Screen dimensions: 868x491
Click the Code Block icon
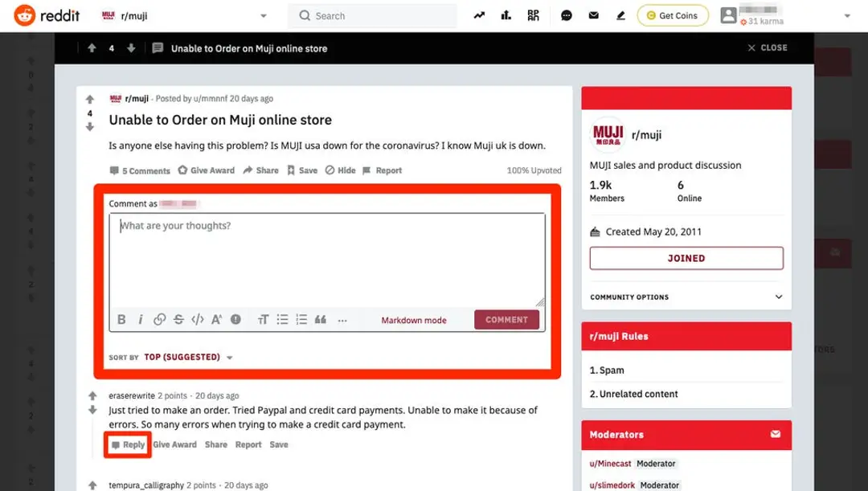click(x=198, y=319)
